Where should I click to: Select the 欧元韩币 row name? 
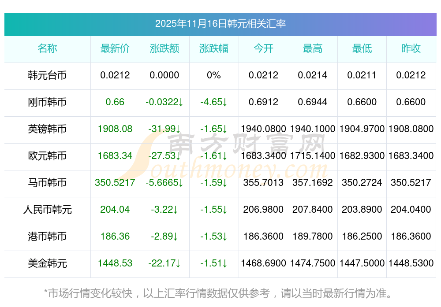[47, 156]
